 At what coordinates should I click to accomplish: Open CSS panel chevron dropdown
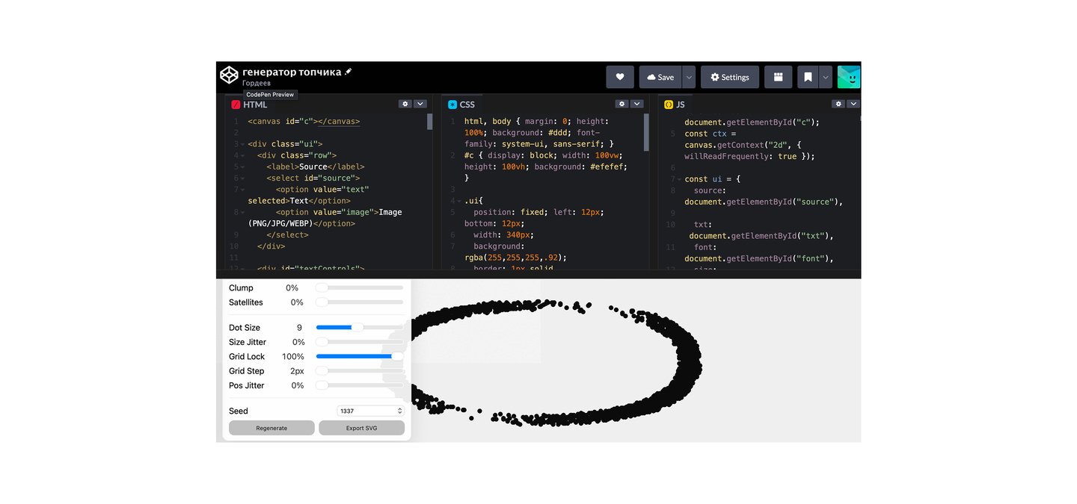pos(636,104)
